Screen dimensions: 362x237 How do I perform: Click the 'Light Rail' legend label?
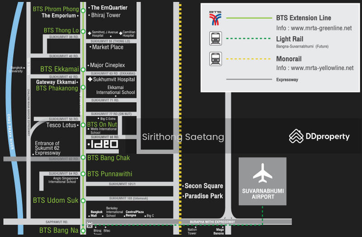[290, 39]
